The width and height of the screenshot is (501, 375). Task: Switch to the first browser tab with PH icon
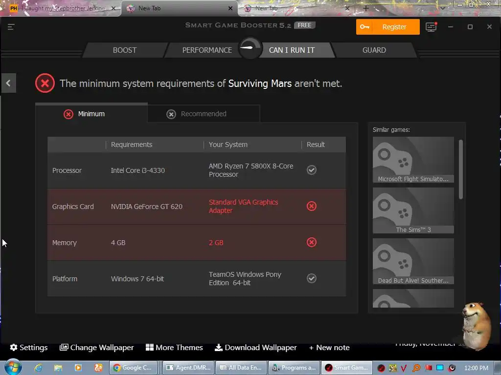coord(61,8)
